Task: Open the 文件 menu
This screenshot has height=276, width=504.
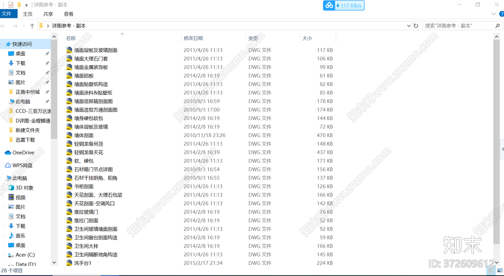Action: point(7,14)
